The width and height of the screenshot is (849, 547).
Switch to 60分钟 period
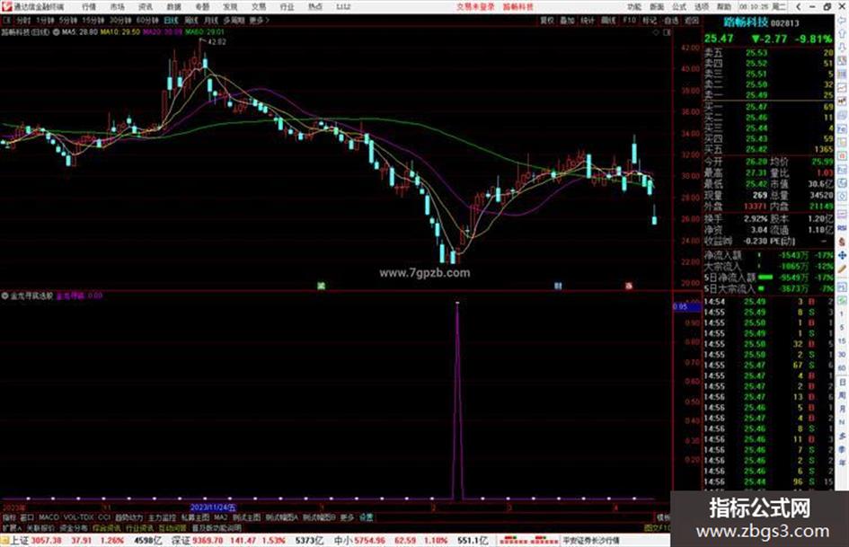pos(146,20)
